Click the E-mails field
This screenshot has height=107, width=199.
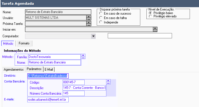point(48,100)
